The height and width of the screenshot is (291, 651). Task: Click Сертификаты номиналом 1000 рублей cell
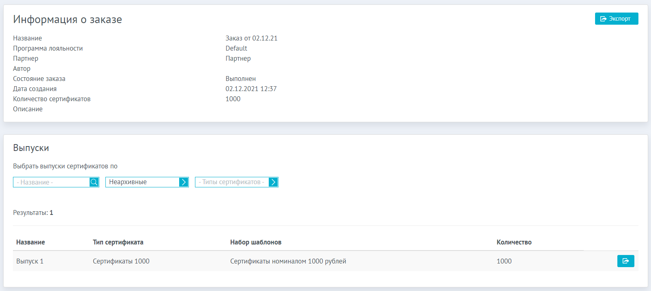click(288, 261)
